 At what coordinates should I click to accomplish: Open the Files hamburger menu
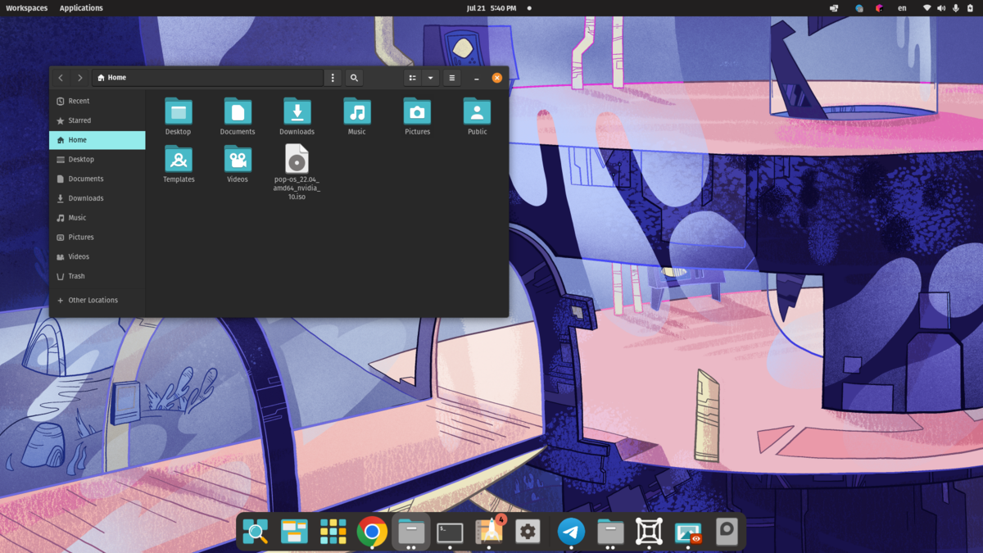[x=452, y=78]
